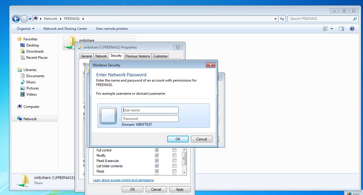This screenshot has height=195, width=363.
Task: Toggle Allow checkbox for Full control
Action: point(157,150)
